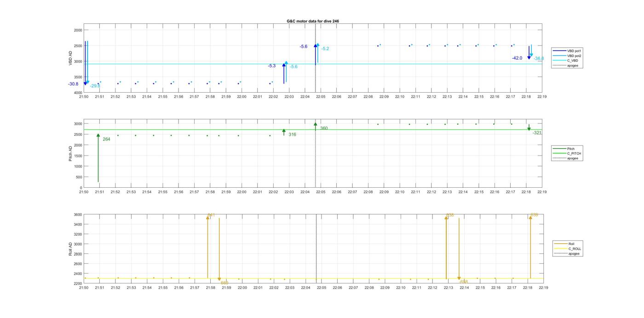The image size is (644, 318).
Task: Click the '500' tick on the Pitch axis
Action: click(79, 177)
